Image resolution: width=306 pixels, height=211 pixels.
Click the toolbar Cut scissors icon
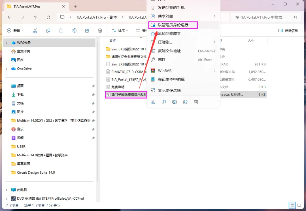pyautogui.click(x=35, y=31)
